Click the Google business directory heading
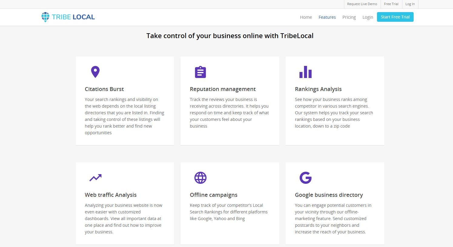 (329, 195)
